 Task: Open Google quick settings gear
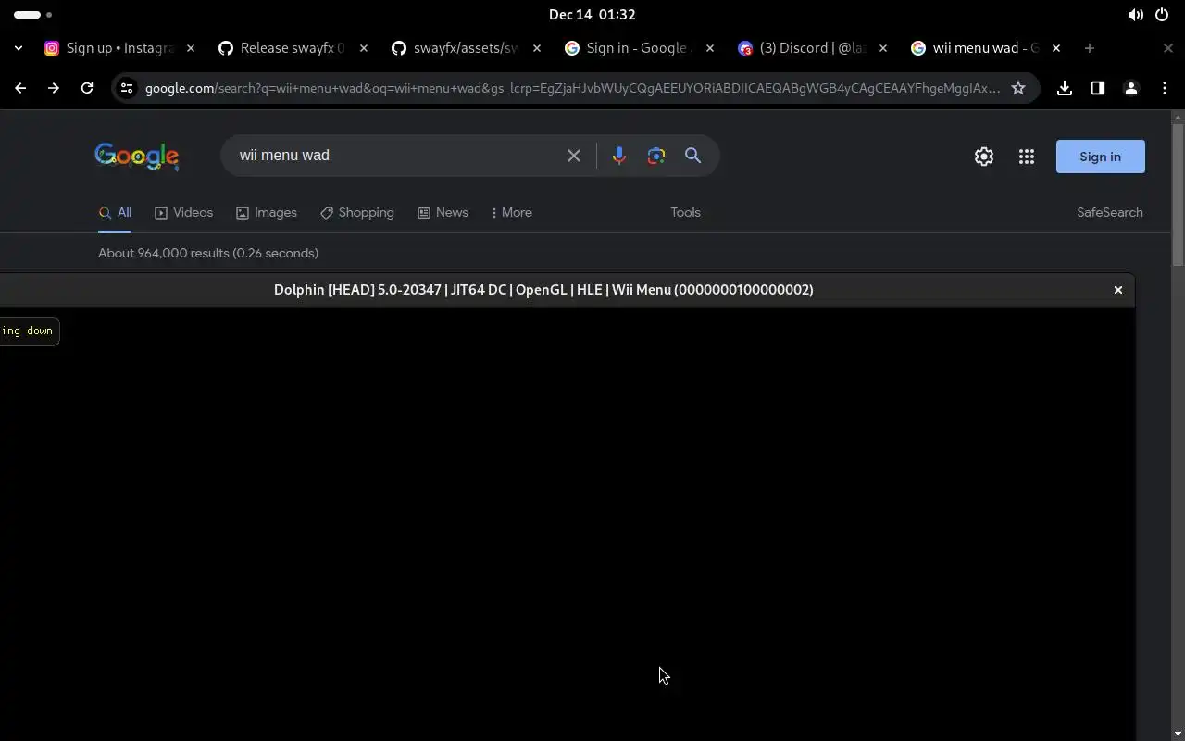pyautogui.click(x=984, y=157)
